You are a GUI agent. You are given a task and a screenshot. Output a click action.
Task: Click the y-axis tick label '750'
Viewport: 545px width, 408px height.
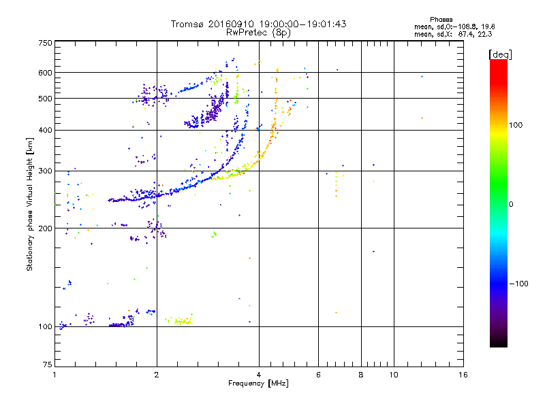click(45, 44)
